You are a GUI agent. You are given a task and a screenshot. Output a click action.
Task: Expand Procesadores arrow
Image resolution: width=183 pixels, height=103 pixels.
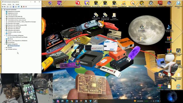(x=5, y=42)
